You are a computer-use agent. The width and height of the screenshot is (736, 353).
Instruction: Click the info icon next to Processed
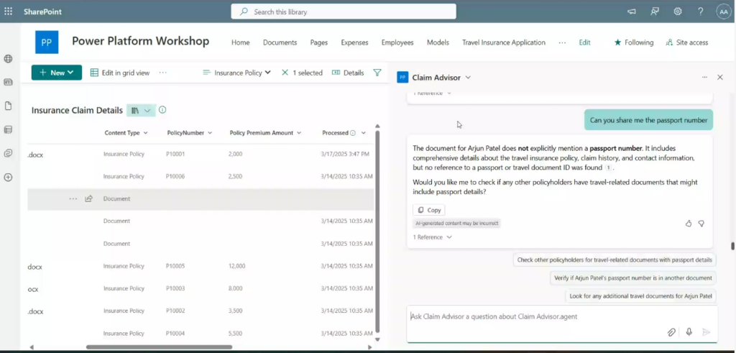(x=353, y=133)
